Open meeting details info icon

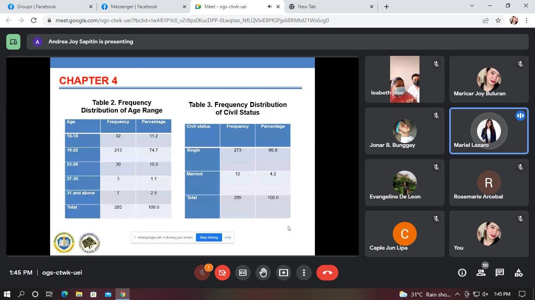click(x=462, y=273)
